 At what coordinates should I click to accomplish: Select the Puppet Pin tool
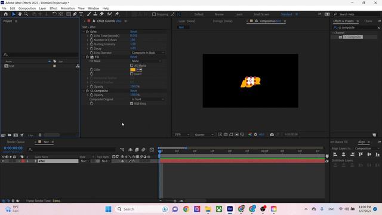point(117,14)
